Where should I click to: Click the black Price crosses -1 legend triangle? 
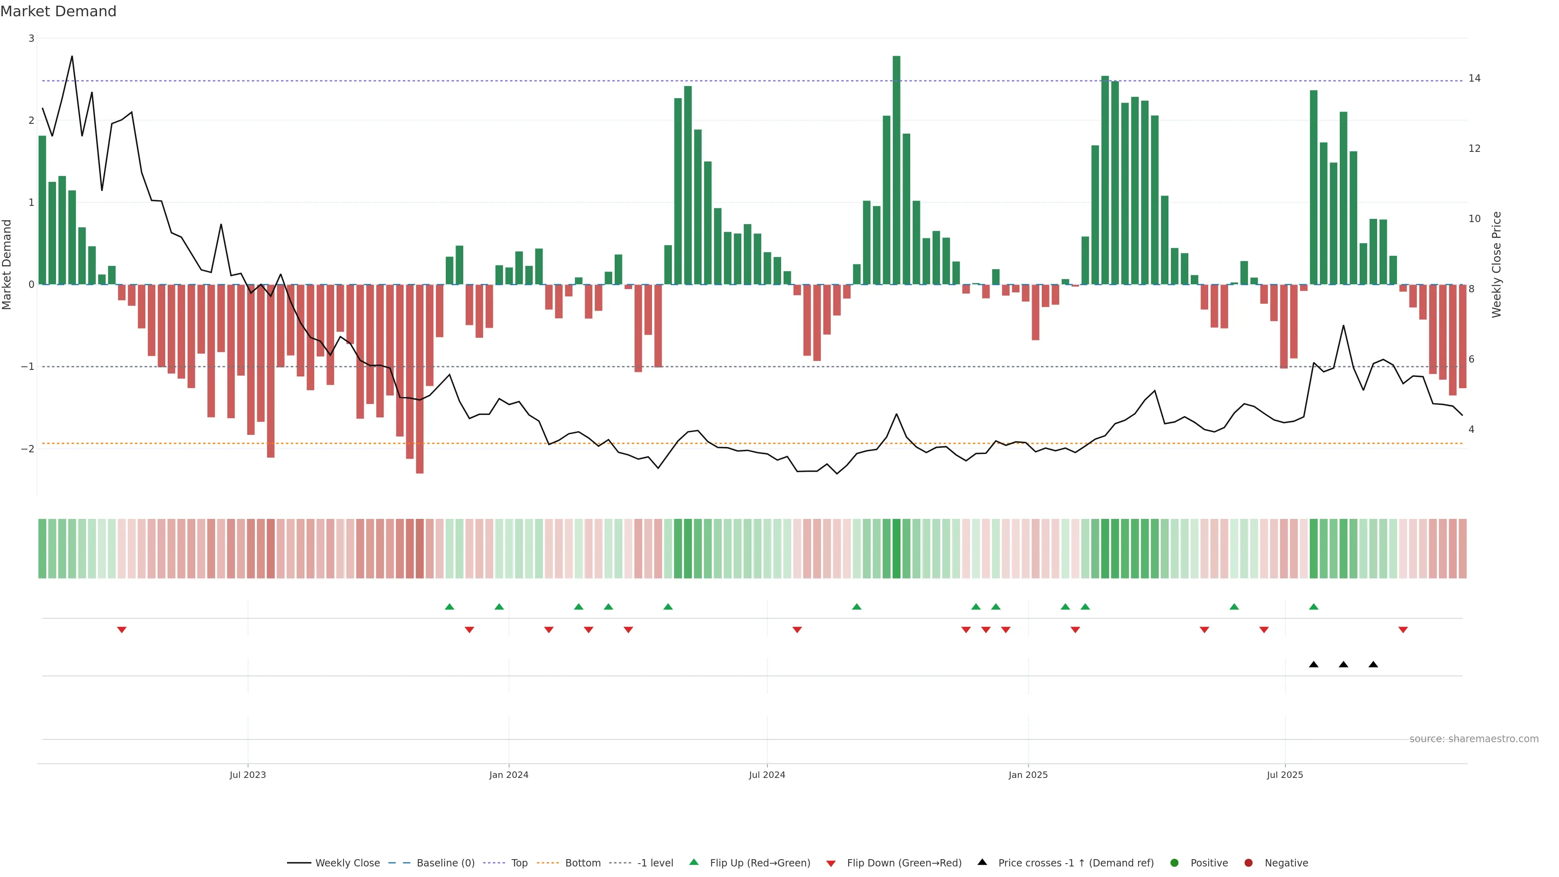pos(982,862)
